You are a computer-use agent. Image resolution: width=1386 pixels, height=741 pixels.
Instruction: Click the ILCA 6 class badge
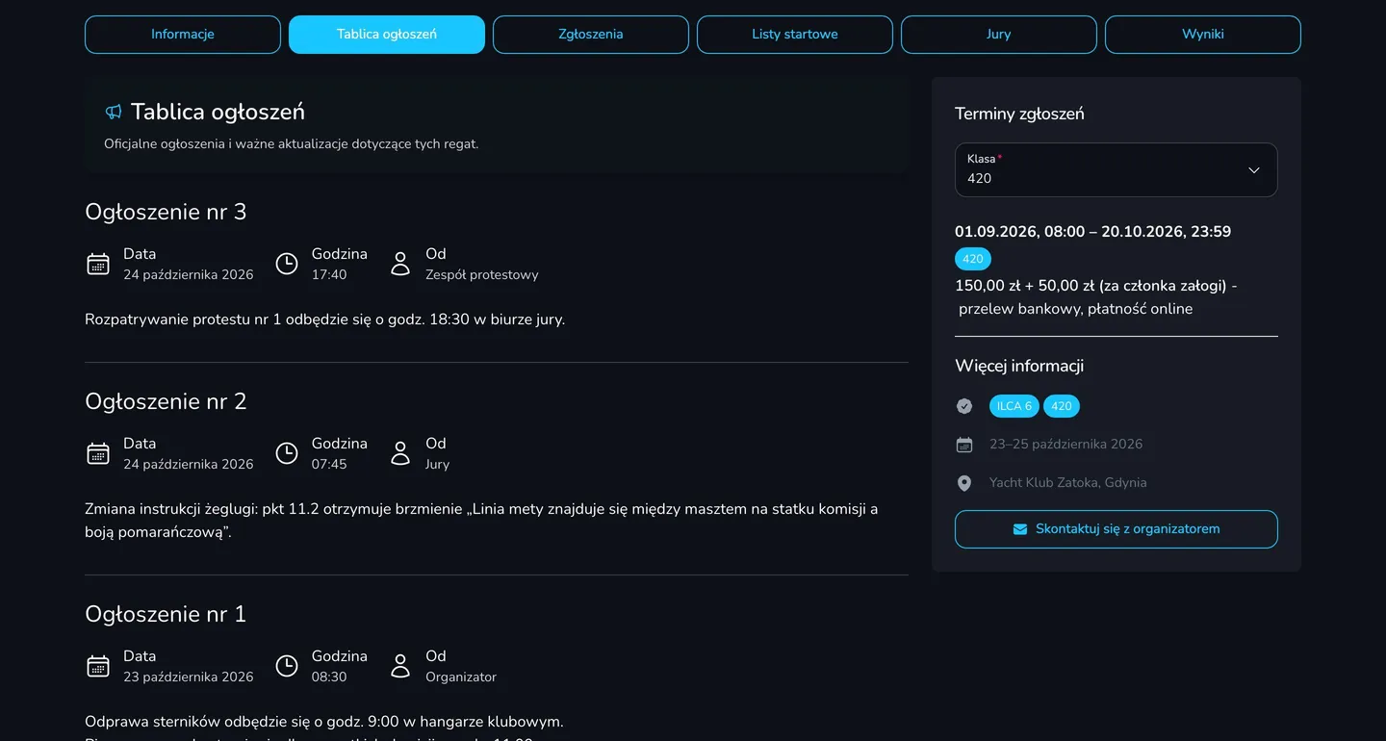tap(1014, 406)
